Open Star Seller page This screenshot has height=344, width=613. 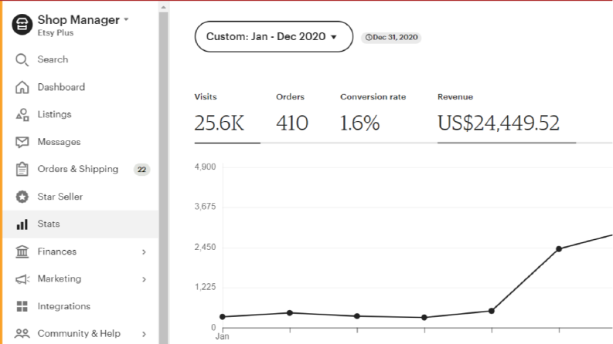tap(60, 197)
